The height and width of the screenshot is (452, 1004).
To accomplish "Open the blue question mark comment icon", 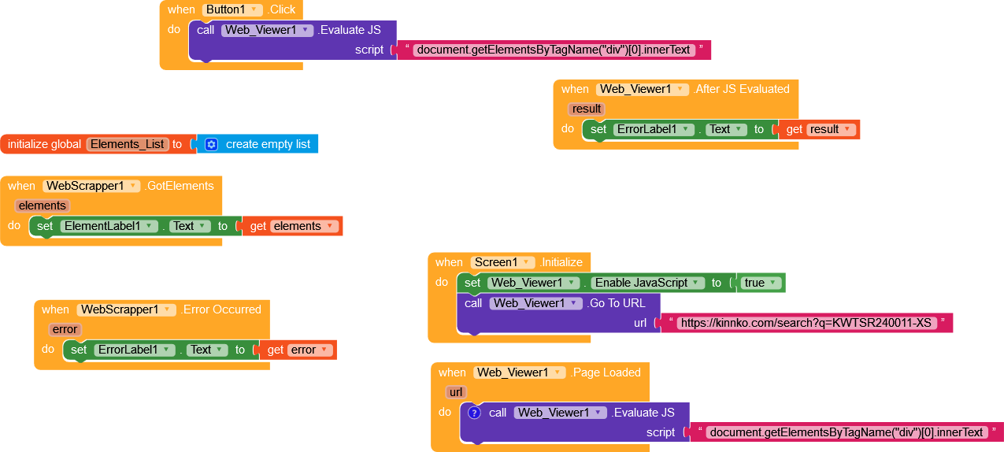I will click(474, 413).
